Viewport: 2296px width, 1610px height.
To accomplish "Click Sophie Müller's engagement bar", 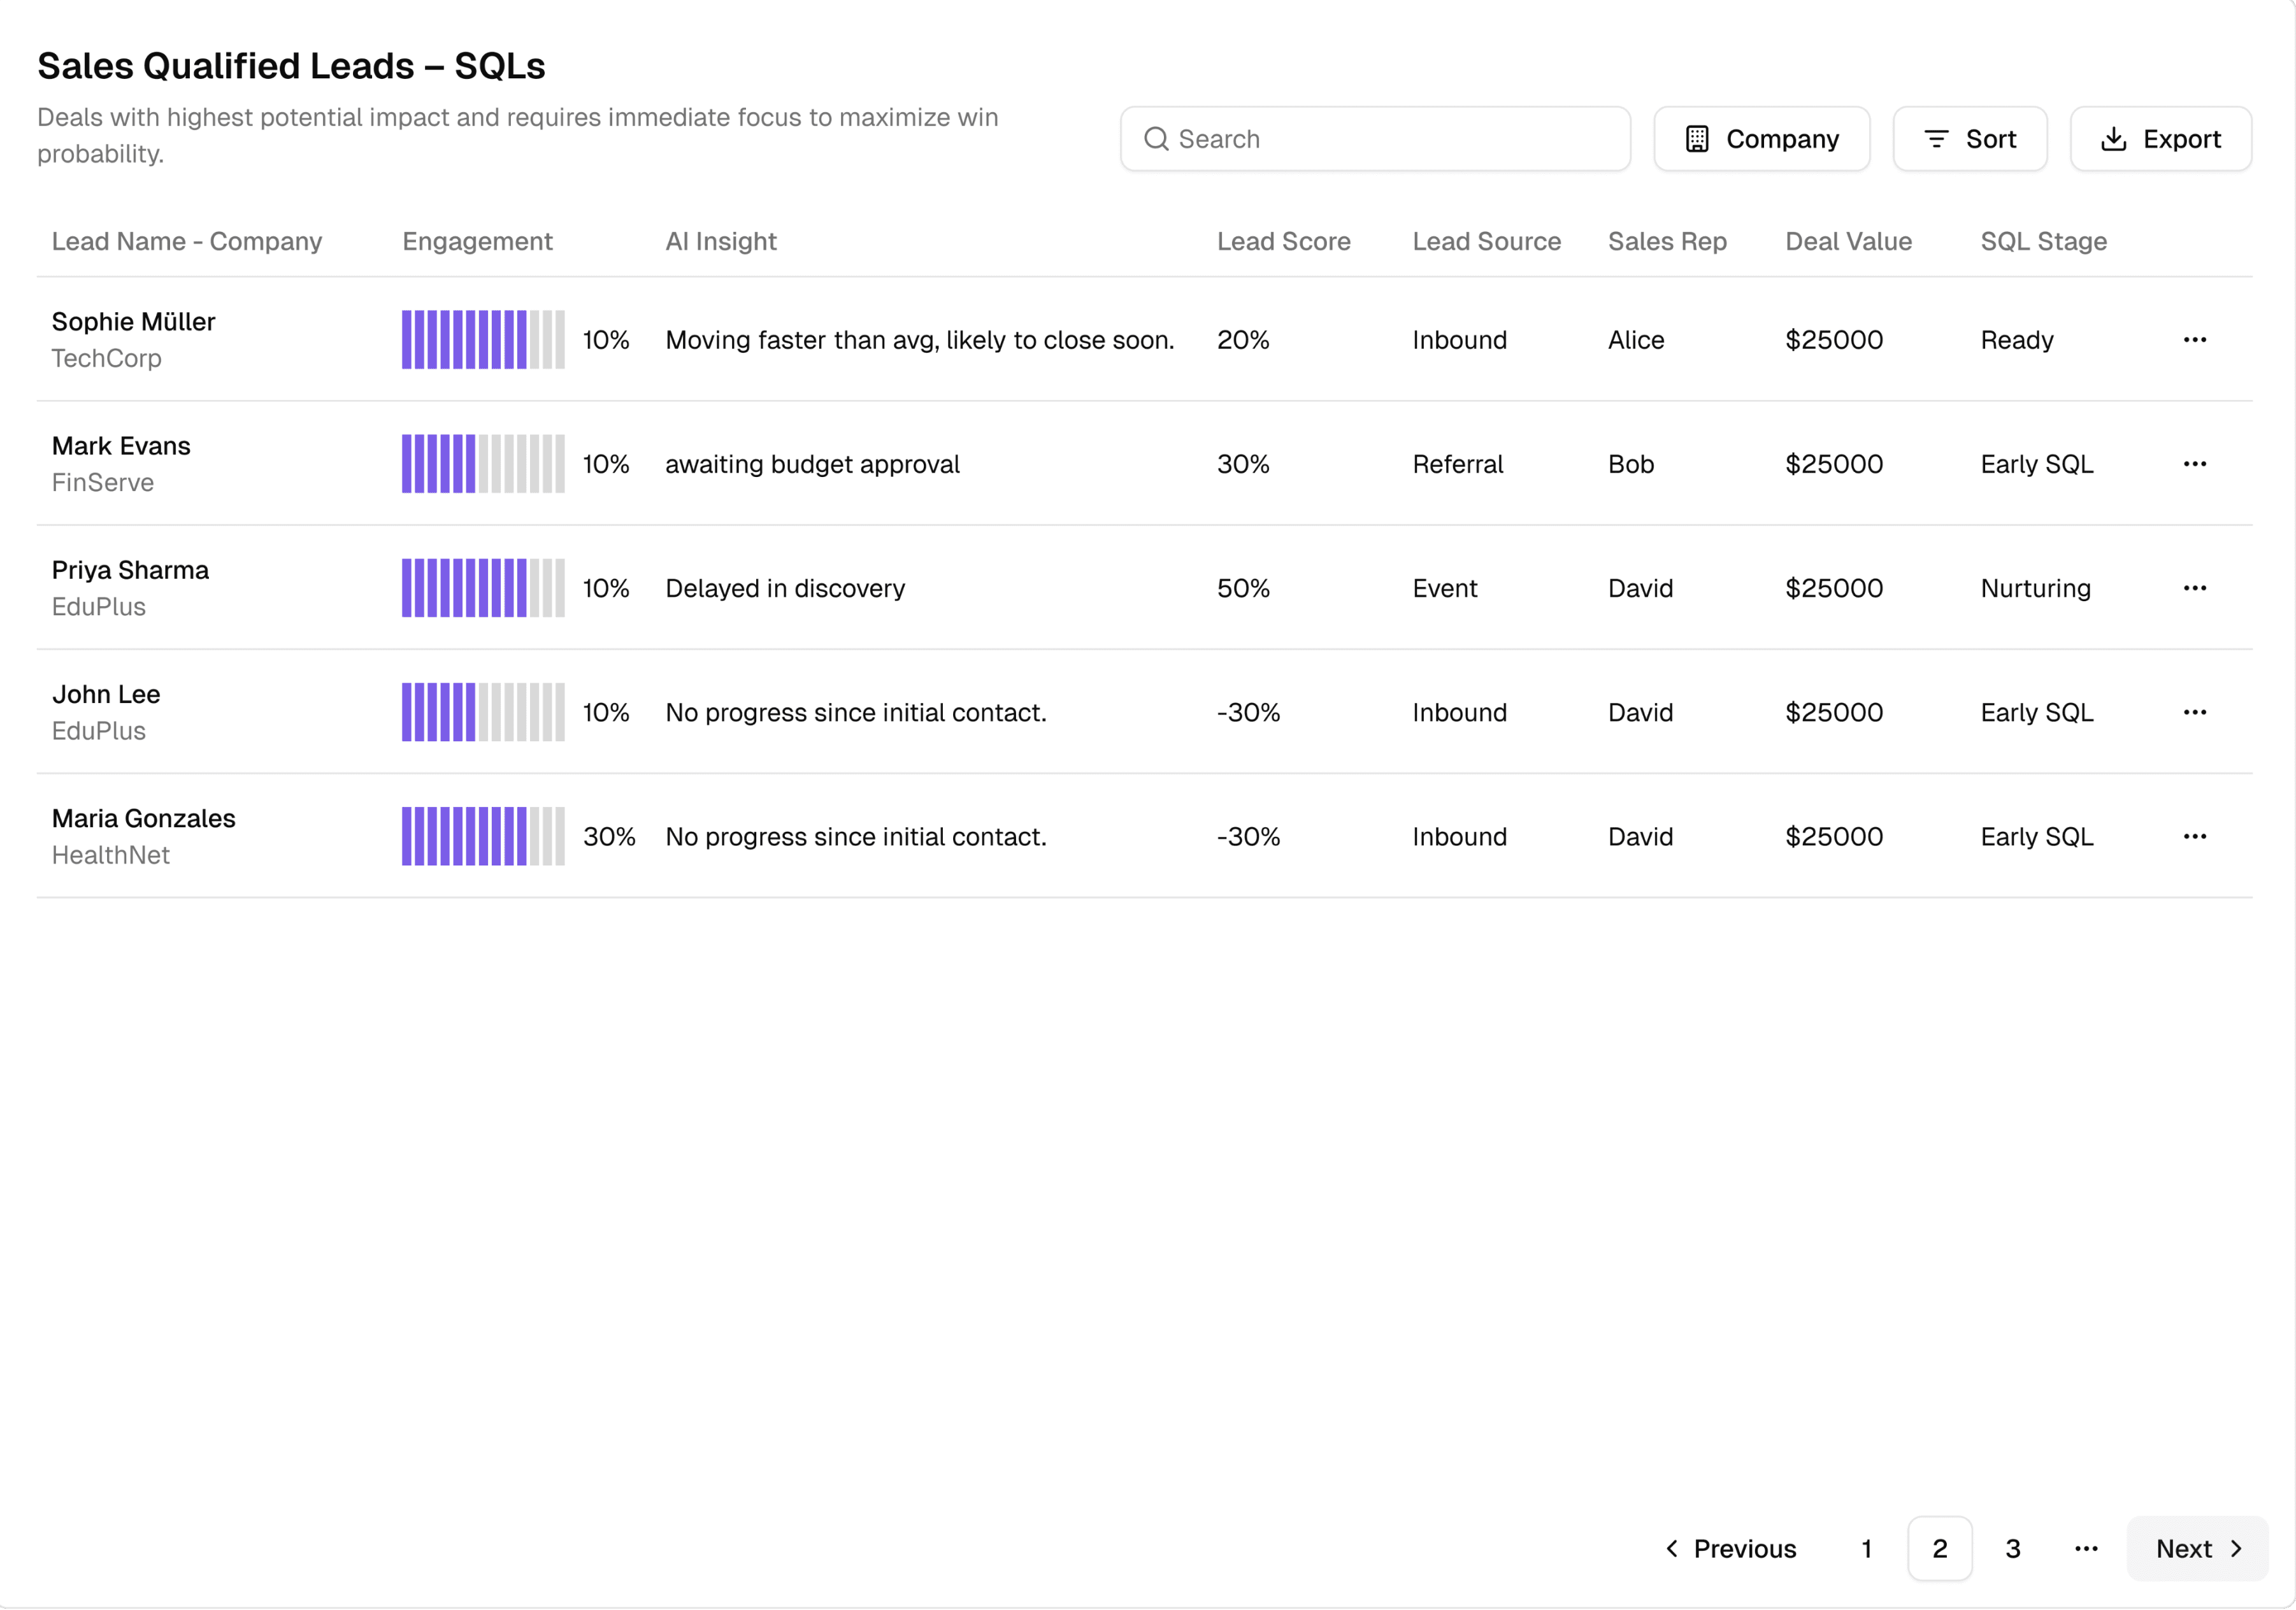I will pos(483,340).
